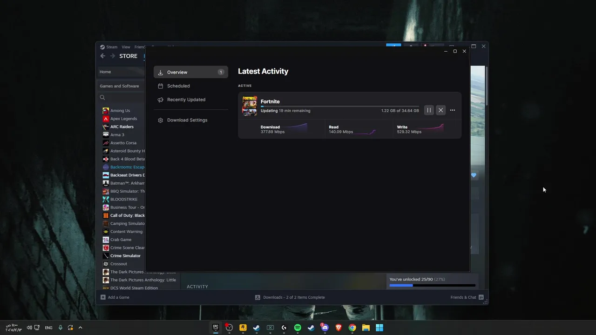Click the Epic Games Launcher taskbar icon
Screen dimensions: 596x335
(x=216, y=328)
